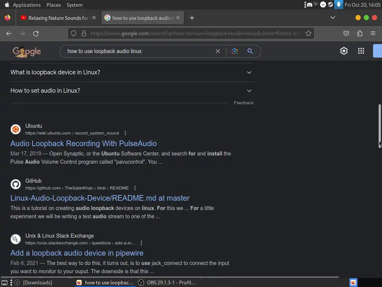The image size is (382, 287).
Task: Click the site security padlock icon
Action: (84, 33)
